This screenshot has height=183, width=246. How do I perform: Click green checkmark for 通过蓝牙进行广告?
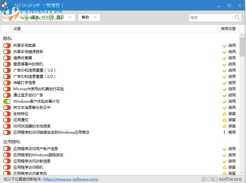click(225, 96)
